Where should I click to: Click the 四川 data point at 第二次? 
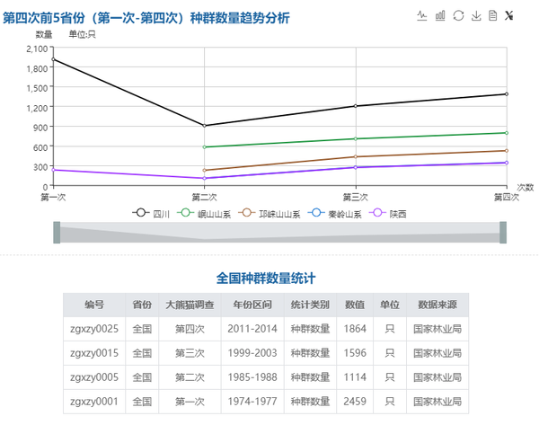tap(205, 126)
